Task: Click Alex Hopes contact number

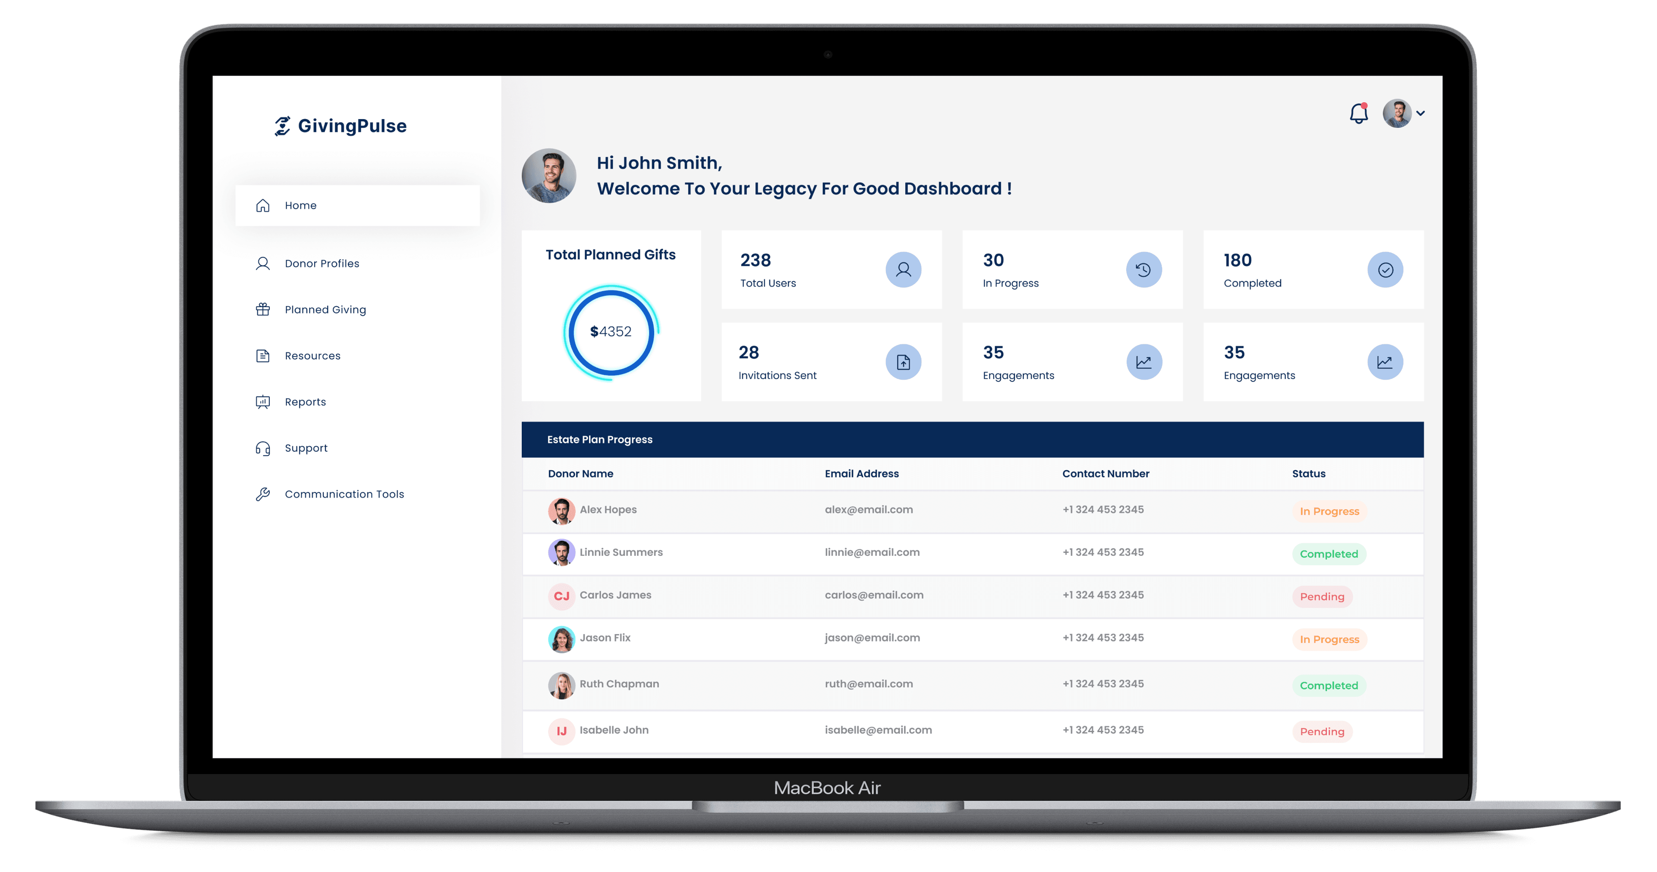Action: [x=1103, y=509]
